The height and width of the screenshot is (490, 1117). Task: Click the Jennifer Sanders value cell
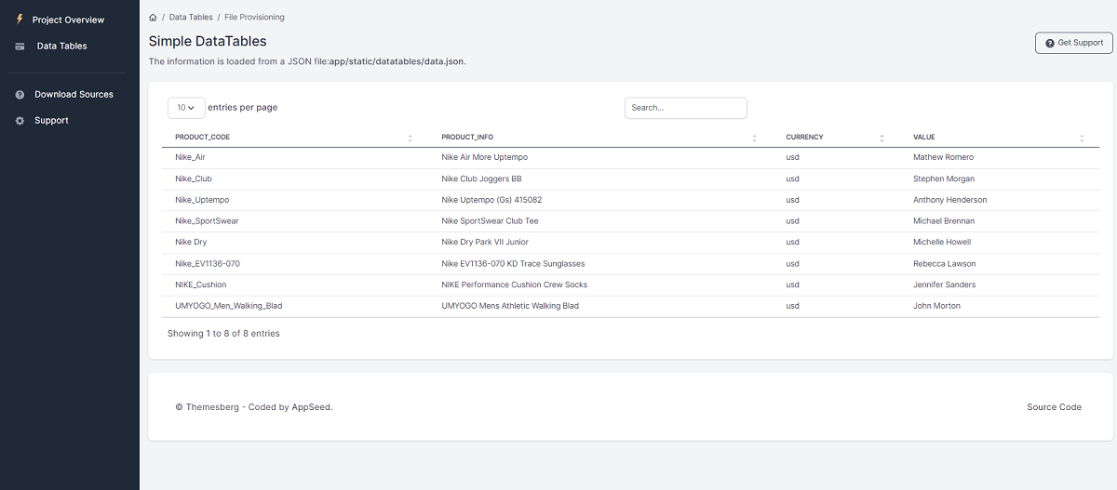(945, 285)
